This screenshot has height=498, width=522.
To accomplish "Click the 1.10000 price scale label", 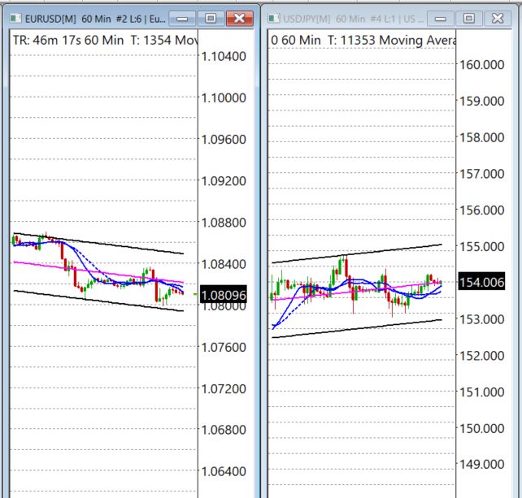I will [224, 98].
